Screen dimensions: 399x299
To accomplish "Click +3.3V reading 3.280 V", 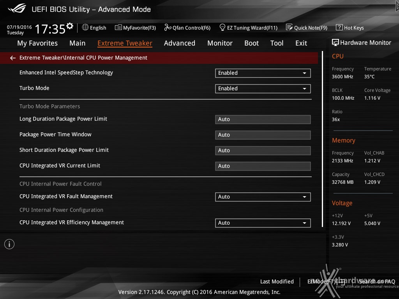I will (x=340, y=244).
